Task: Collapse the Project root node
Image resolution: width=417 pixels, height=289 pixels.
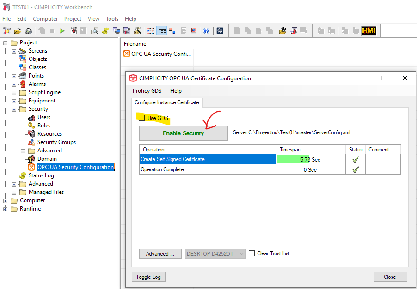Action: [6, 43]
